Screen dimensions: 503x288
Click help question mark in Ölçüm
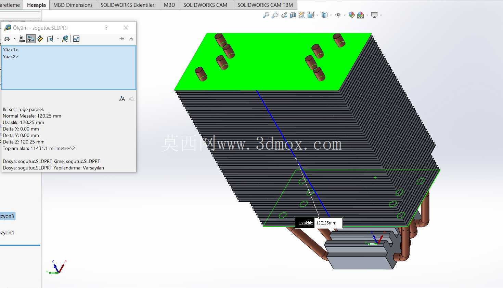(x=106, y=28)
